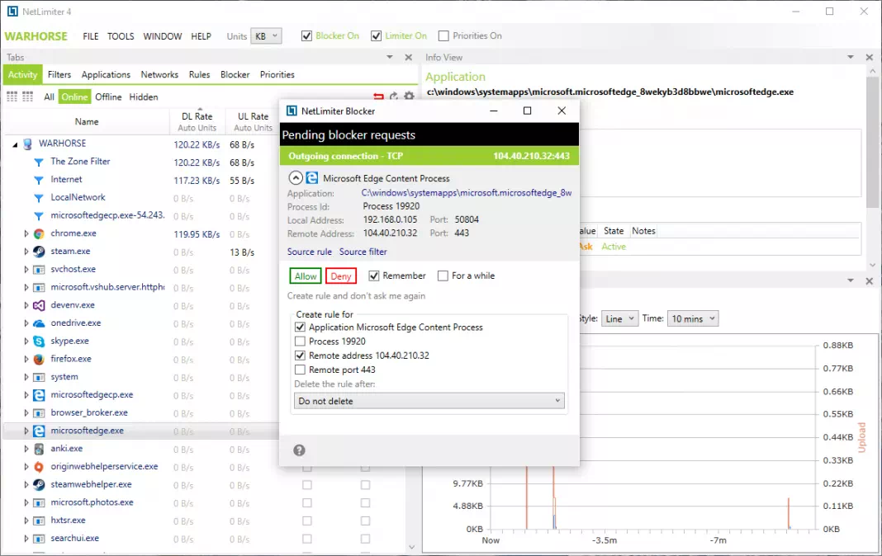Image resolution: width=882 pixels, height=556 pixels.
Task: Select the filter funnel icon for Internet
Action: [x=39, y=181]
